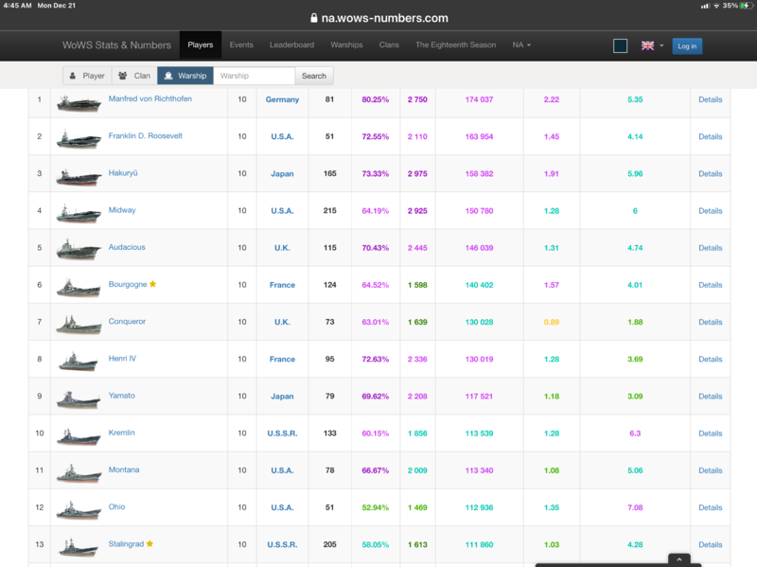Expand the bottom panel with chevron-up tab

tap(678, 560)
